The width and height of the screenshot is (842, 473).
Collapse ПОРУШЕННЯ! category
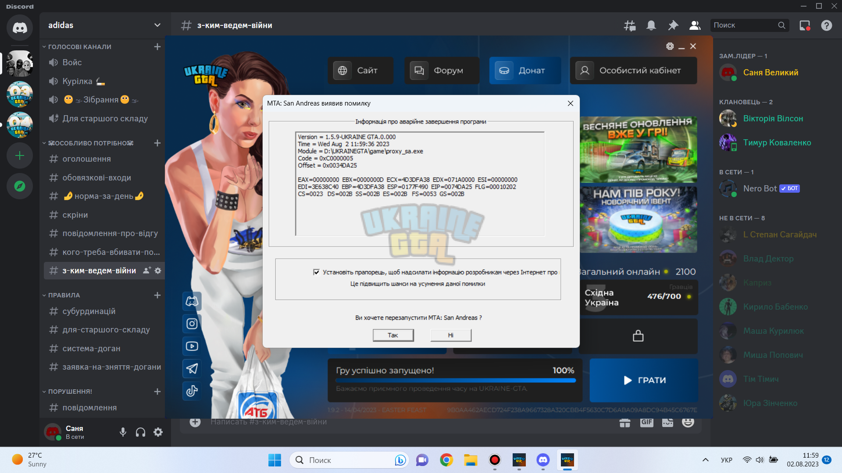pos(67,392)
